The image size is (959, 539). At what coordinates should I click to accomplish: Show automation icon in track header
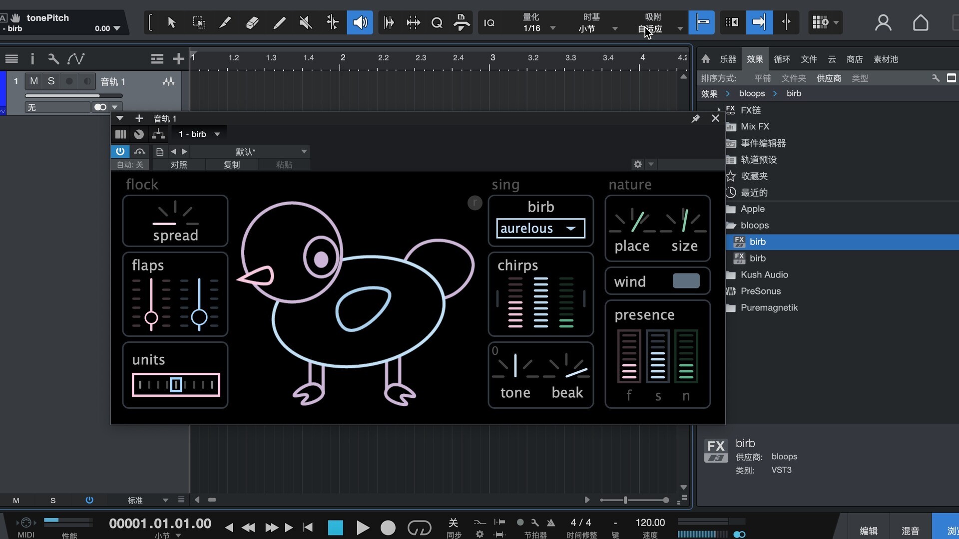tap(76, 59)
